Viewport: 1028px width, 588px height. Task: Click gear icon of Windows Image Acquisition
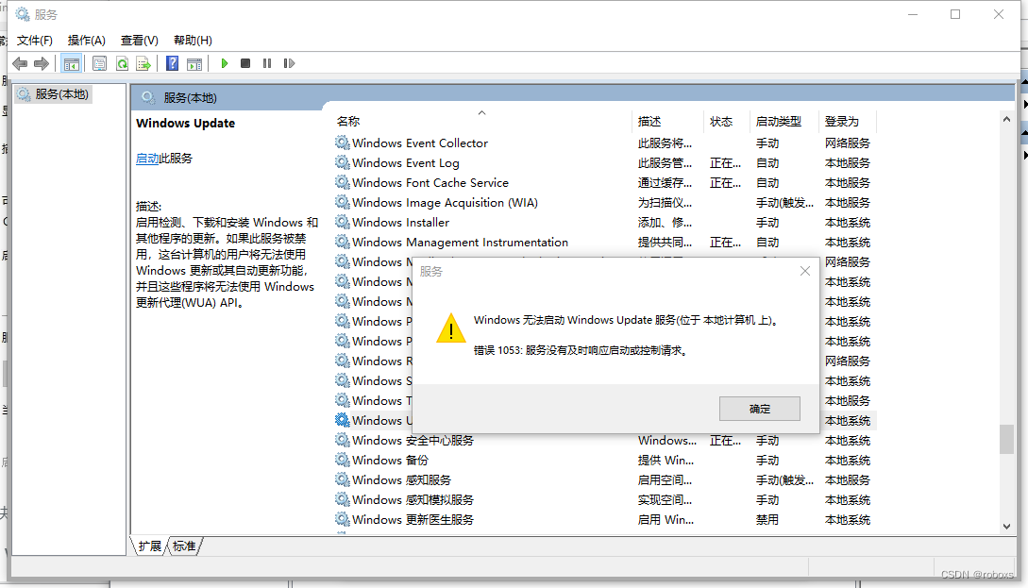coord(343,203)
